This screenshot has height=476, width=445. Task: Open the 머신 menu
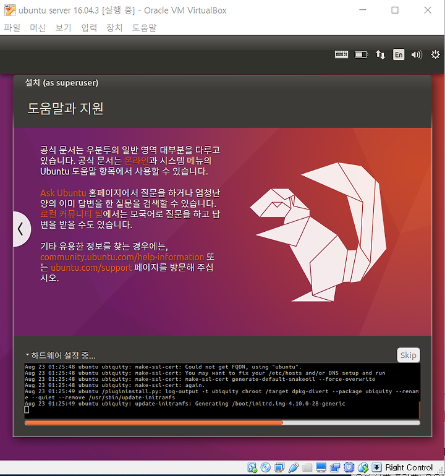[x=38, y=28]
